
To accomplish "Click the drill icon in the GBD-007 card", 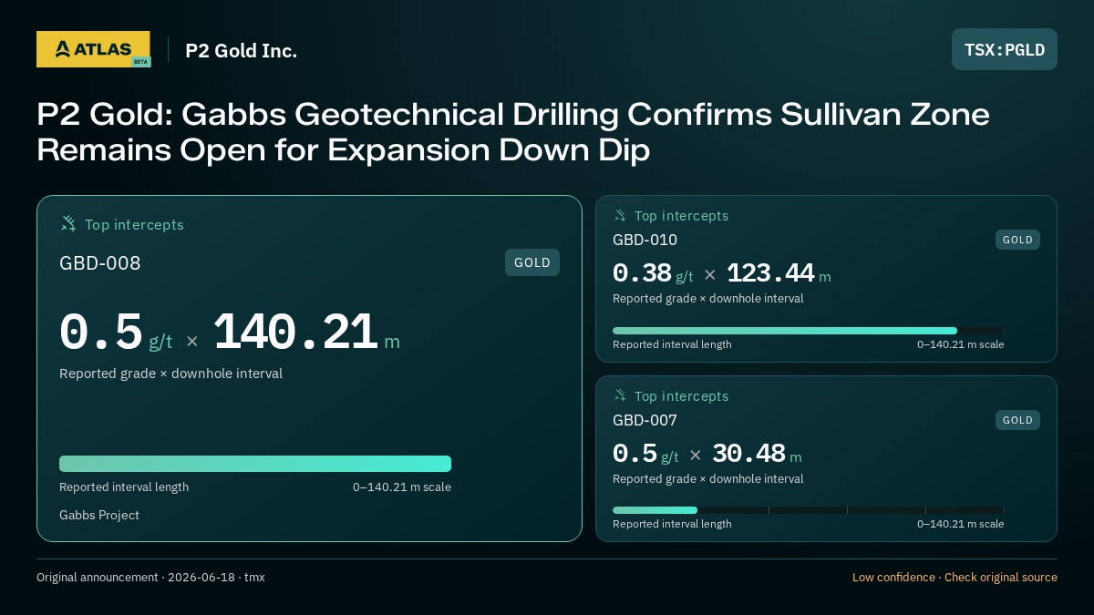I will [x=620, y=396].
